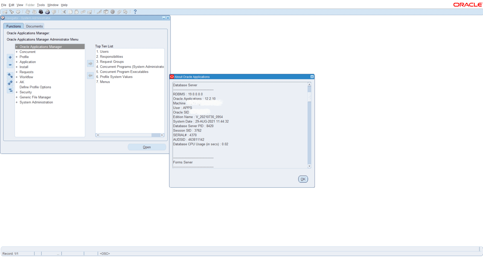This screenshot has height=257, width=483.
Task: Select the AK tree item
Action: (x=22, y=82)
